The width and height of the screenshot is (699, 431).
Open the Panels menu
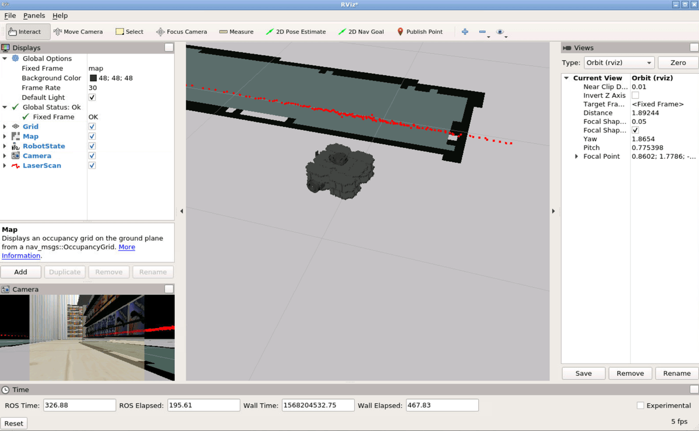click(x=34, y=16)
